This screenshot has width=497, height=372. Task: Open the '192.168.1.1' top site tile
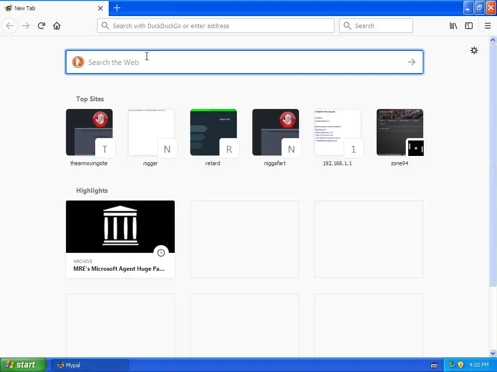tap(338, 137)
